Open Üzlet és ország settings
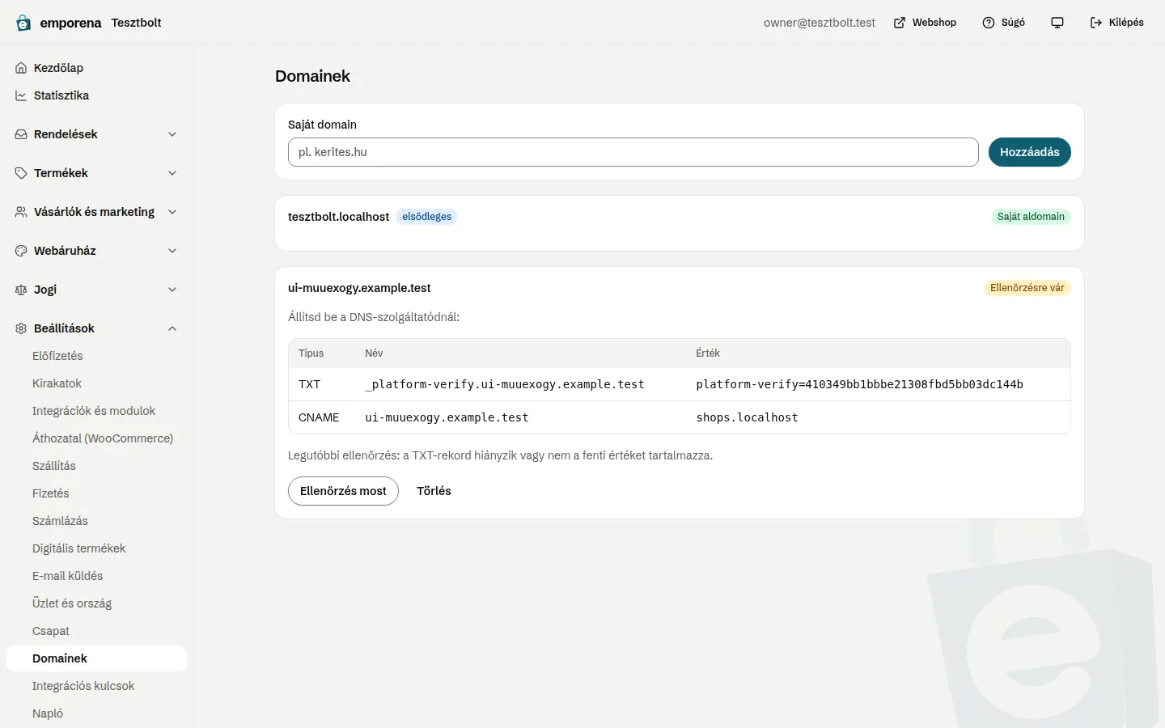The height and width of the screenshot is (728, 1165). pyautogui.click(x=96, y=603)
